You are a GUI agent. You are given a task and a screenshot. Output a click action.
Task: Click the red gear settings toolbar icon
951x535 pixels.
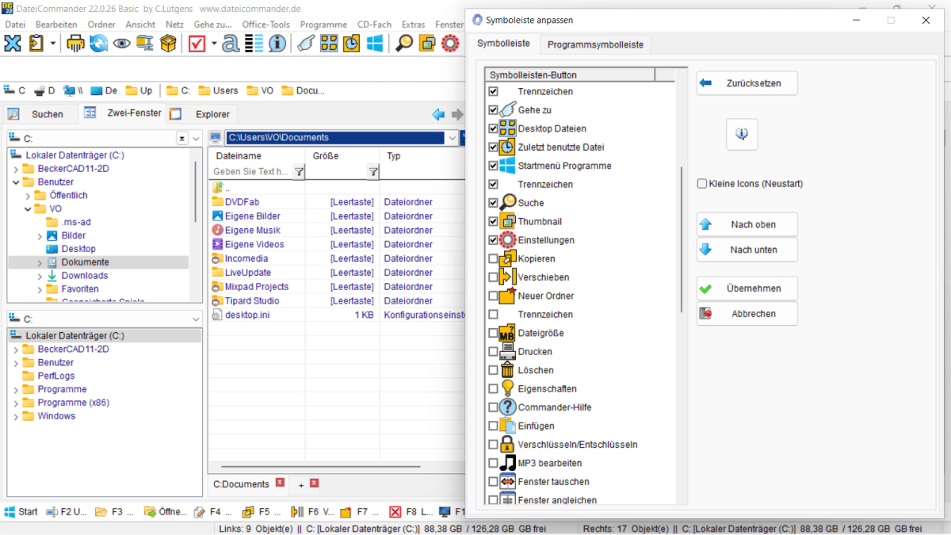click(450, 44)
